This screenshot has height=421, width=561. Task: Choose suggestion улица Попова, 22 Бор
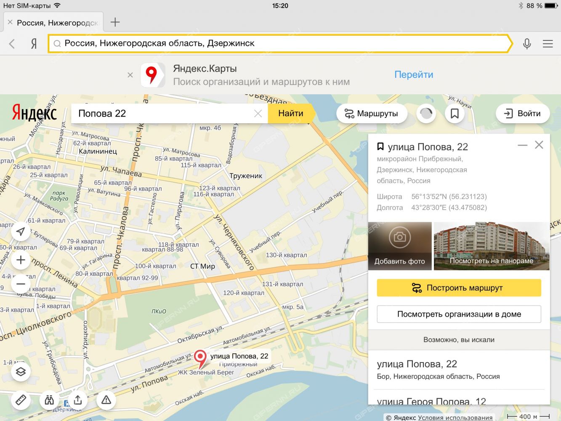[x=459, y=370]
